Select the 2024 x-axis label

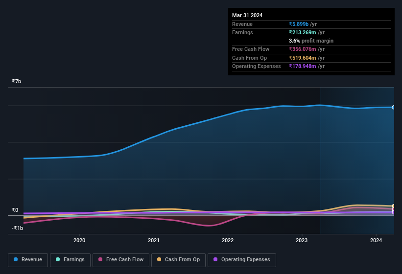click(376, 240)
